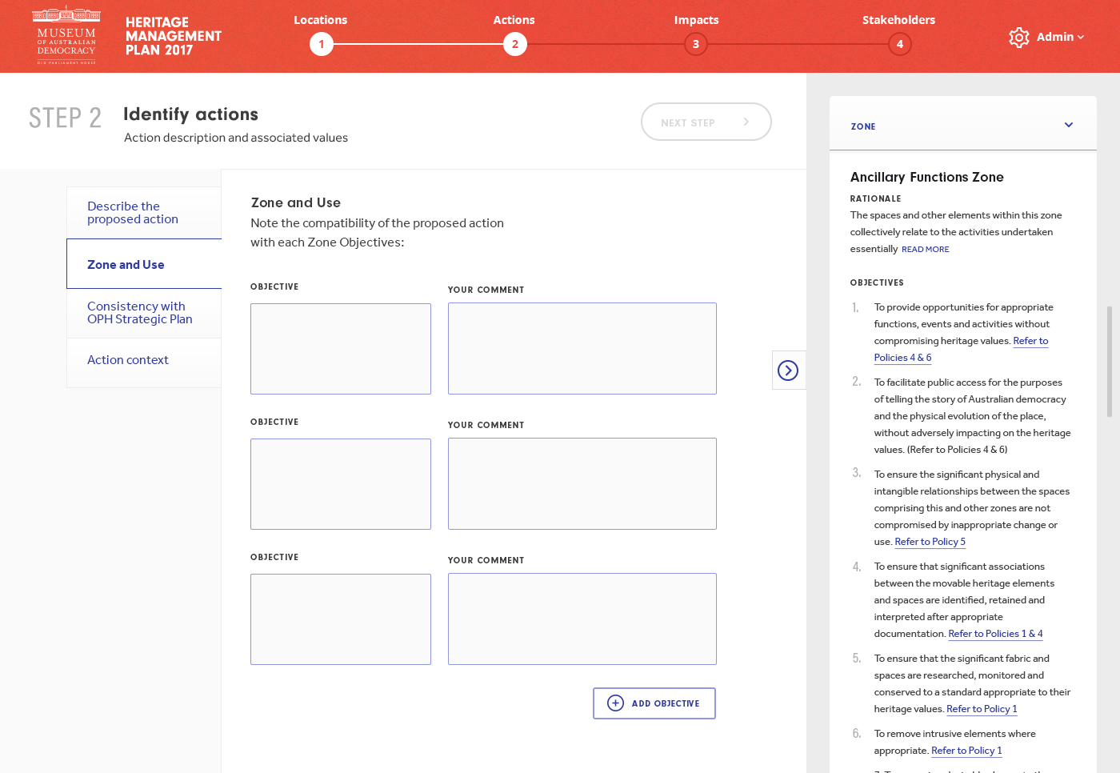1120x773 pixels.
Task: Click the plus icon on Add Objective
Action: (615, 703)
